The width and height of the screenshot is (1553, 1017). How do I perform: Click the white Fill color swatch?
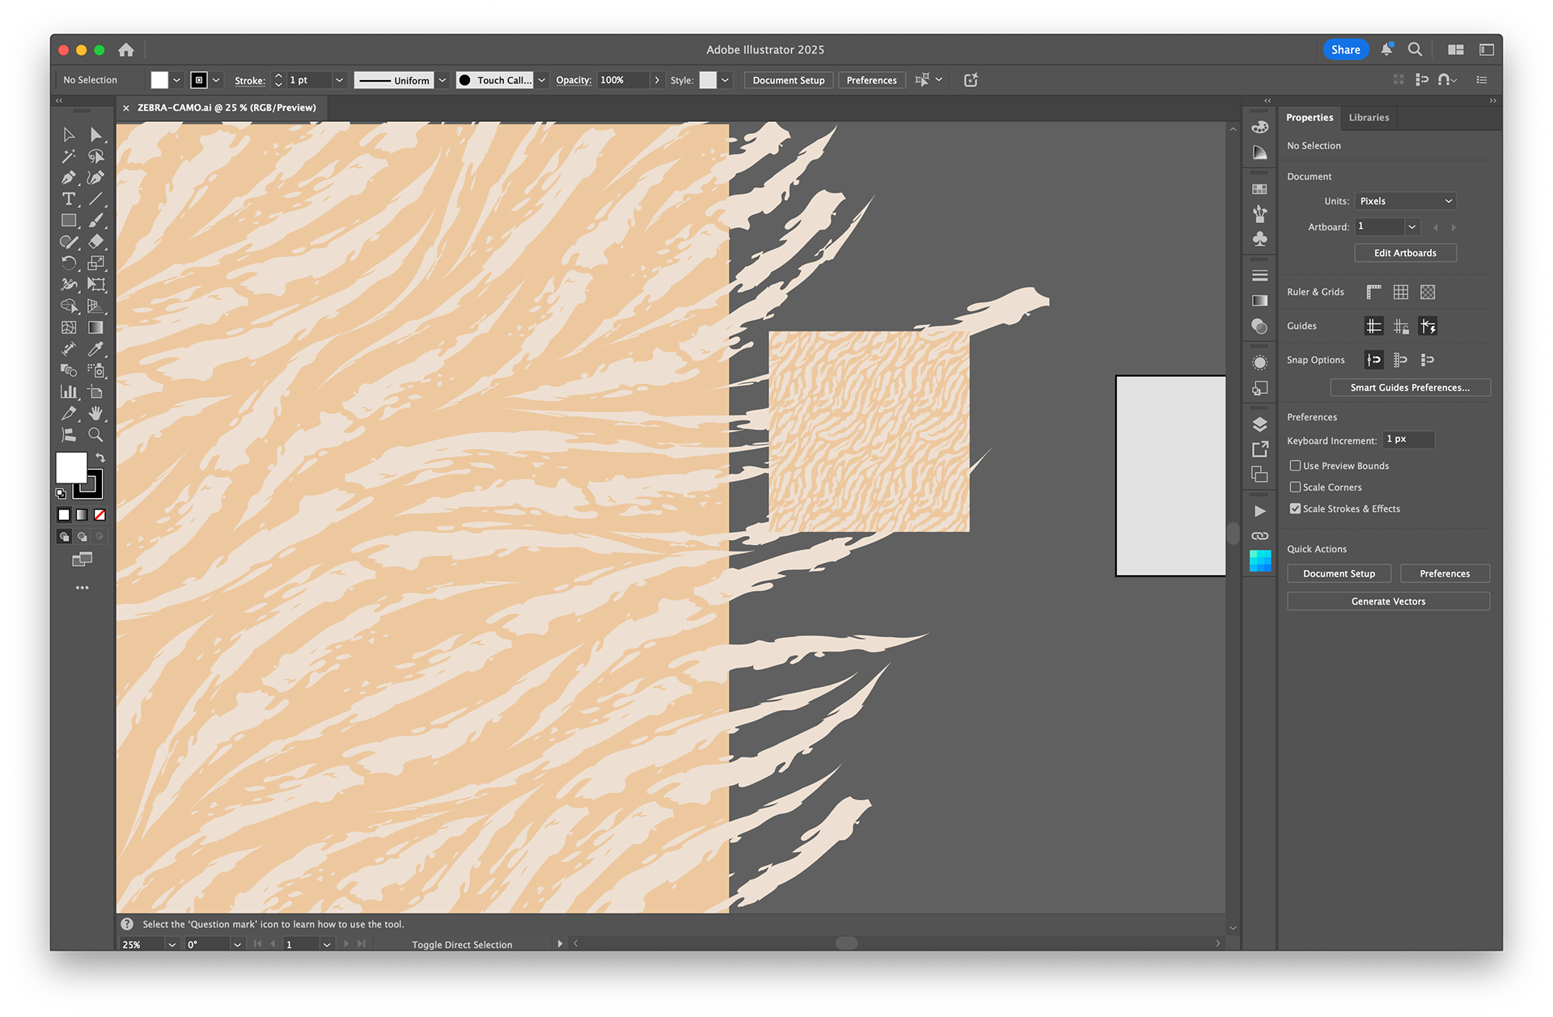coord(71,467)
